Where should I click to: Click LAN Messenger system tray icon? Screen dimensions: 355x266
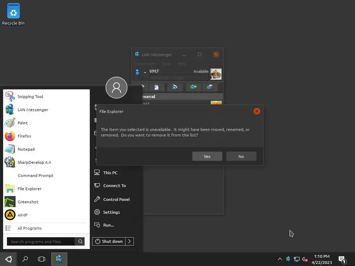point(288,259)
